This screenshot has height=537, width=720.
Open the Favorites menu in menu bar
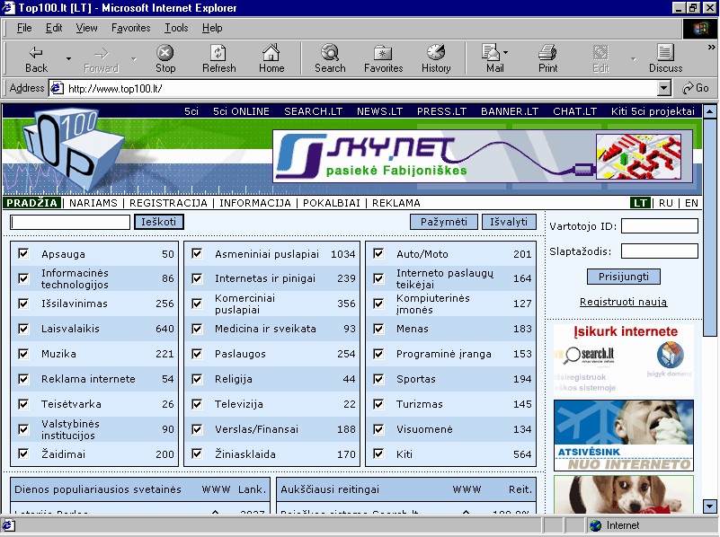click(x=130, y=28)
